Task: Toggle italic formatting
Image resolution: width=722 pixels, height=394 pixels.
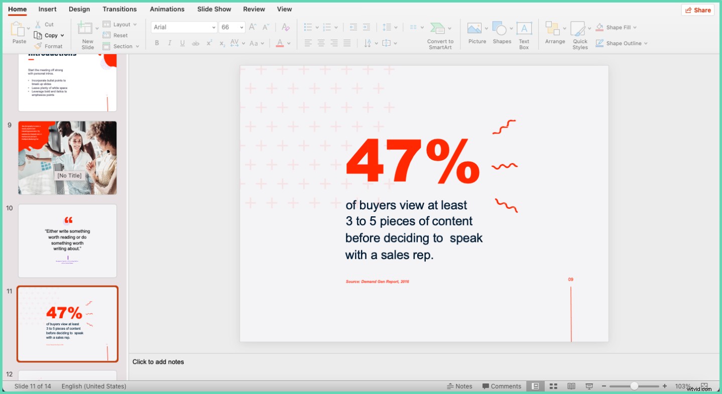Action: pyautogui.click(x=169, y=43)
